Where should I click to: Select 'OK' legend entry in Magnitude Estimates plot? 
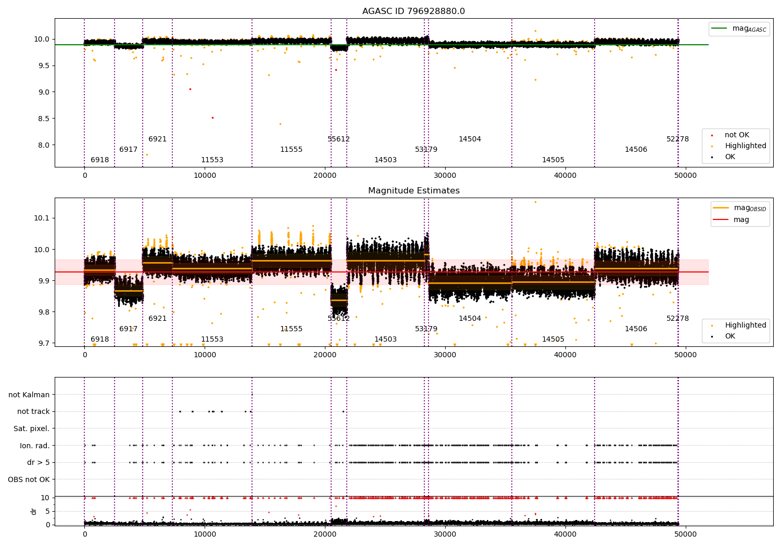[730, 336]
